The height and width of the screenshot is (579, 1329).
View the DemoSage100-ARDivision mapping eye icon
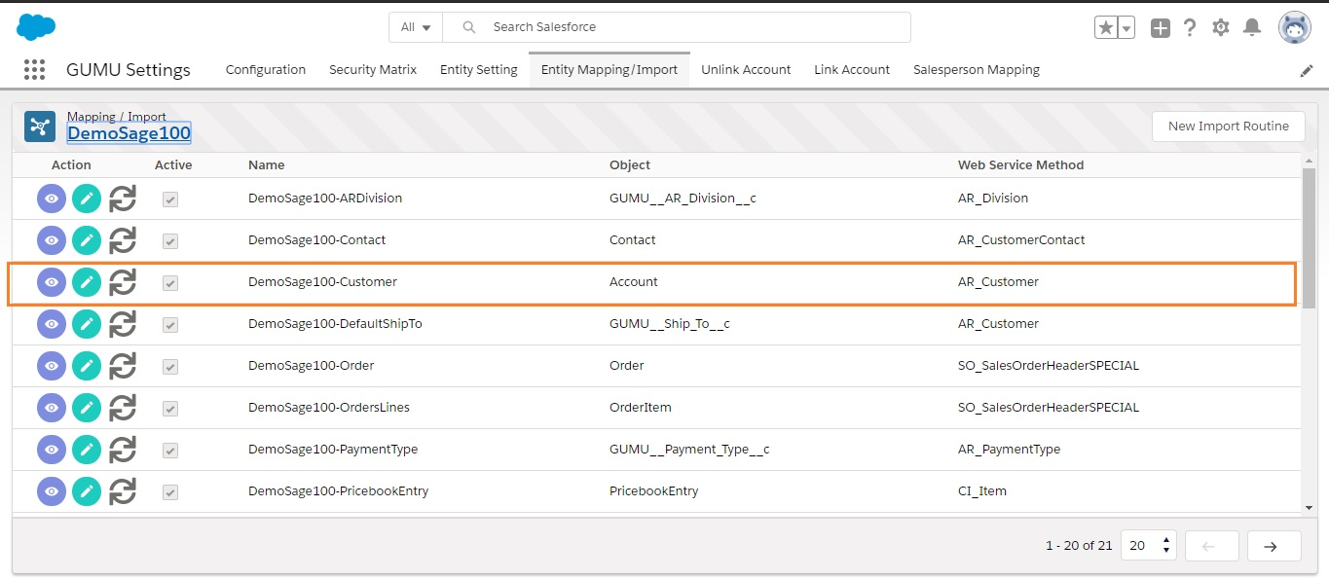tap(52, 199)
